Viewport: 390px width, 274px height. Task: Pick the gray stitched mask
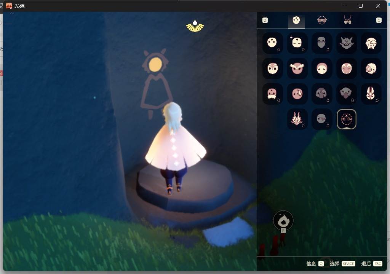pyautogui.click(x=321, y=43)
